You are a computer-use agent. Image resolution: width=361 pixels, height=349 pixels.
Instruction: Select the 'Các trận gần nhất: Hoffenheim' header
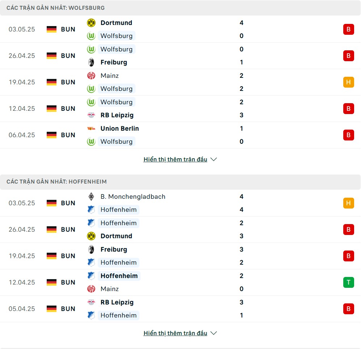(180, 182)
